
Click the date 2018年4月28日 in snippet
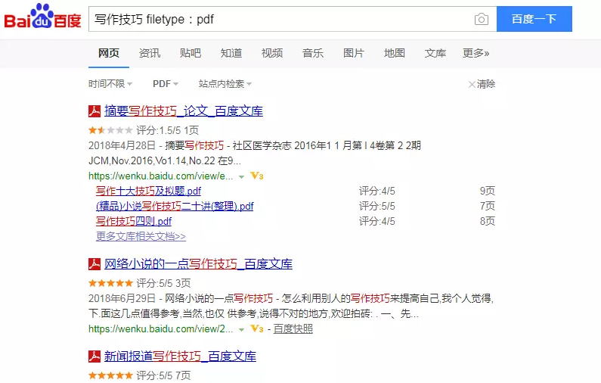(x=122, y=146)
